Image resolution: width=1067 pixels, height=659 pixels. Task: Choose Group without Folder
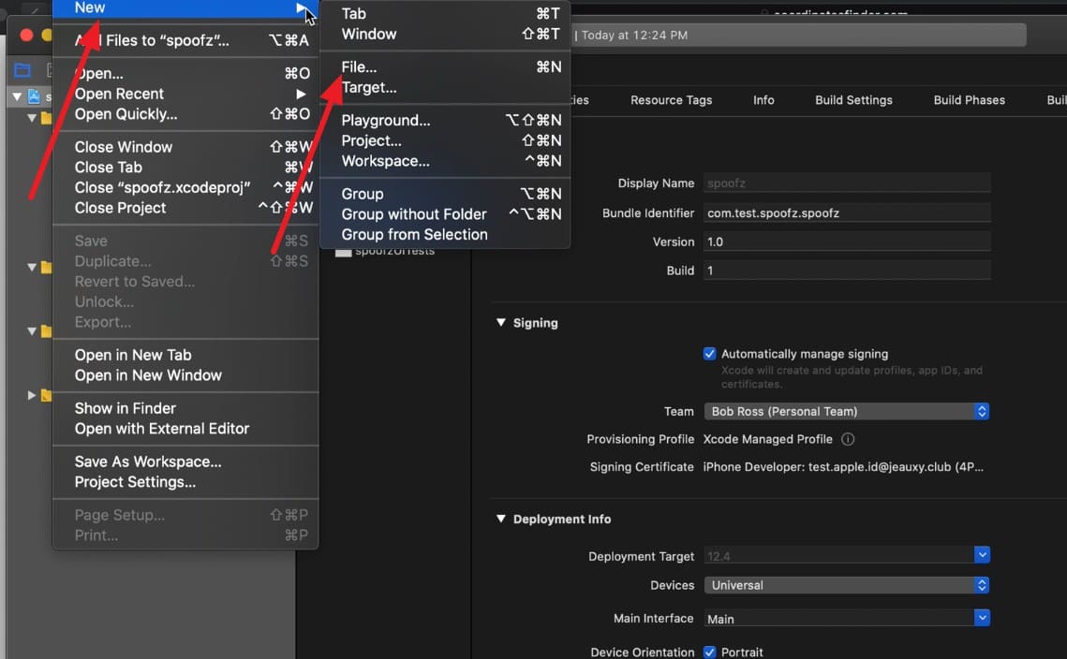pos(445,214)
